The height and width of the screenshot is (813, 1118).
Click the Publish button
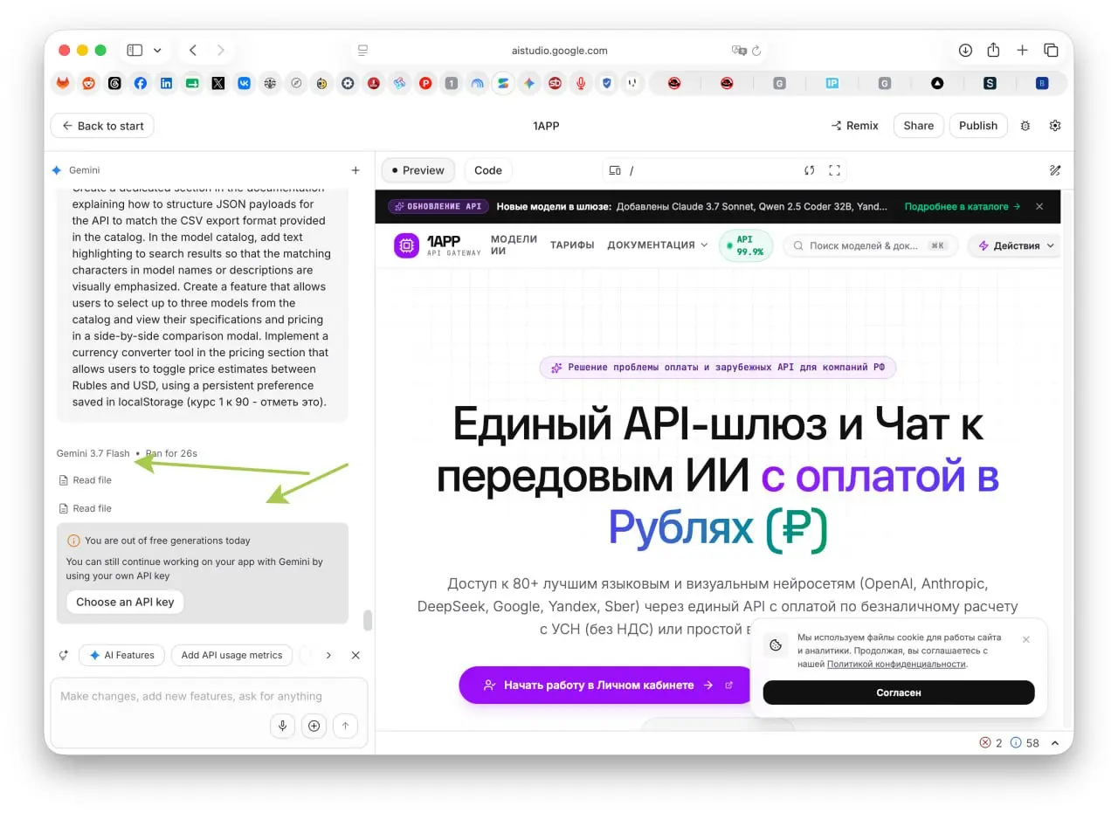tap(978, 126)
